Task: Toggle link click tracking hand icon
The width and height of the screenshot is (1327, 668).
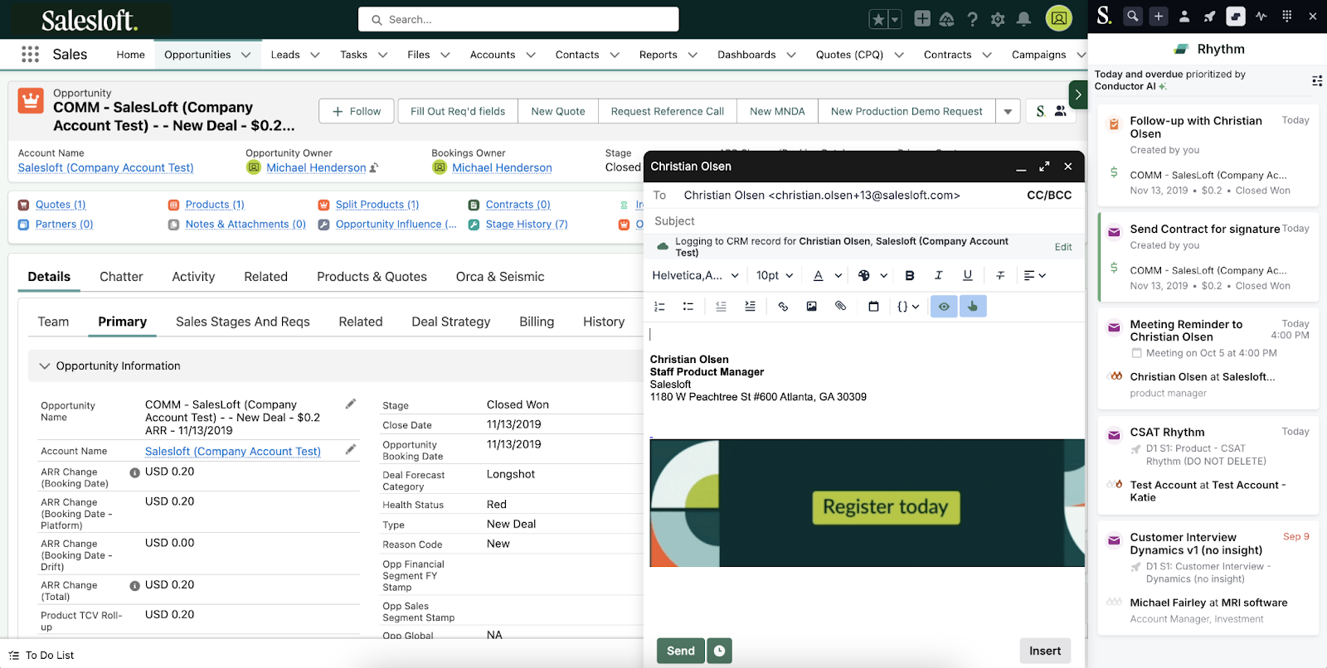Action: pyautogui.click(x=973, y=307)
